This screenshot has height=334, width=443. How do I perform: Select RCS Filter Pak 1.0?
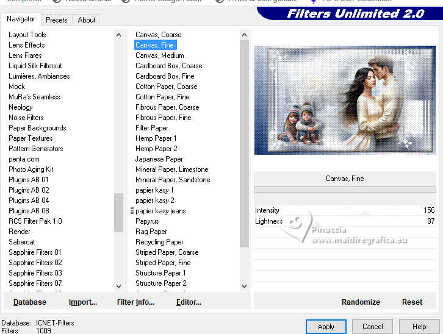point(35,221)
